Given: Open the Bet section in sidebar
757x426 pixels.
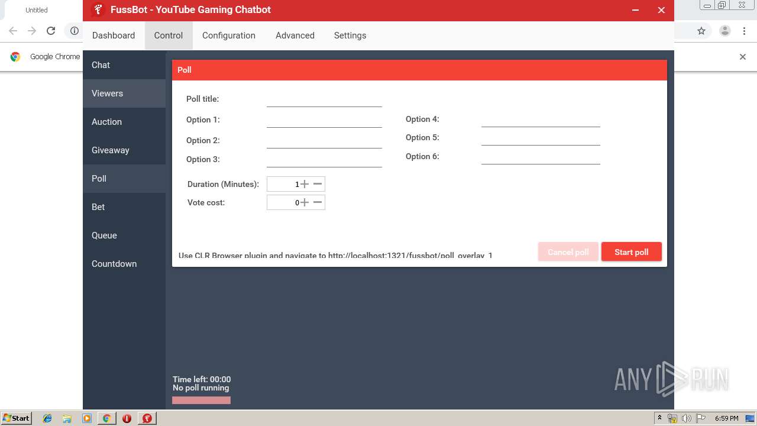Looking at the screenshot, I should [x=124, y=207].
